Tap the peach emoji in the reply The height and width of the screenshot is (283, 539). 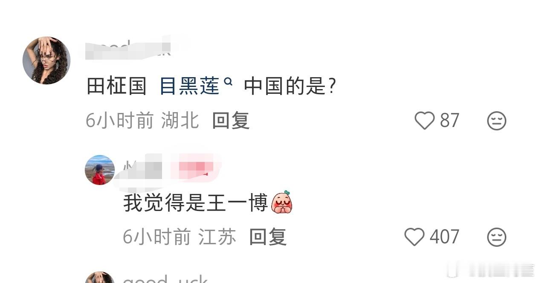pyautogui.click(x=282, y=202)
